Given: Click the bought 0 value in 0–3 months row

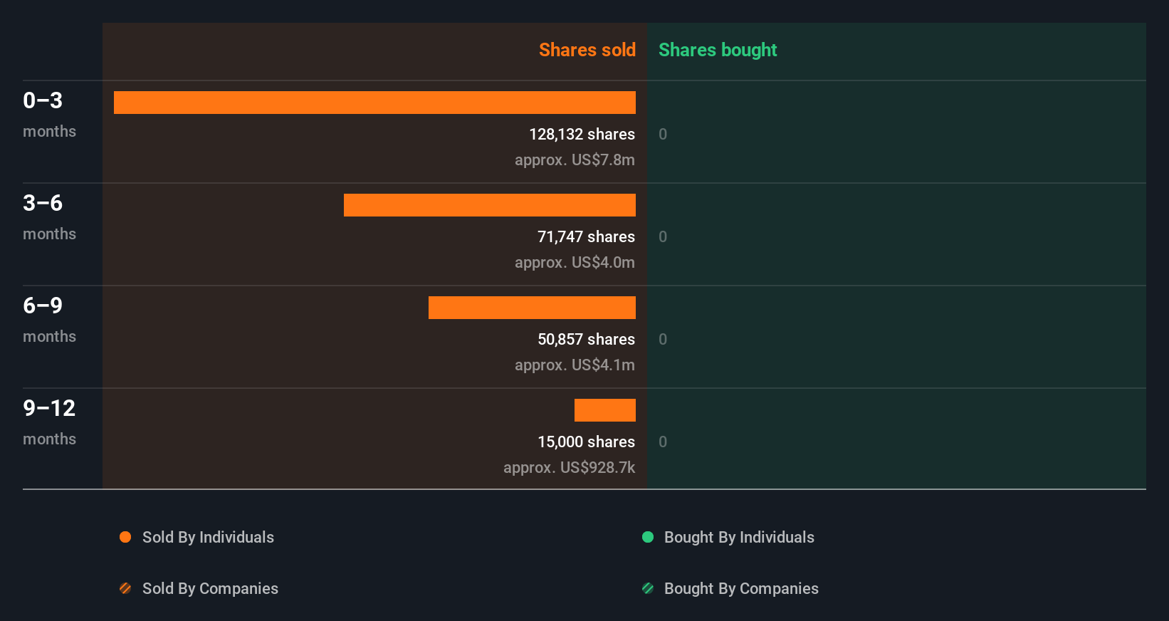Looking at the screenshot, I should click(663, 134).
